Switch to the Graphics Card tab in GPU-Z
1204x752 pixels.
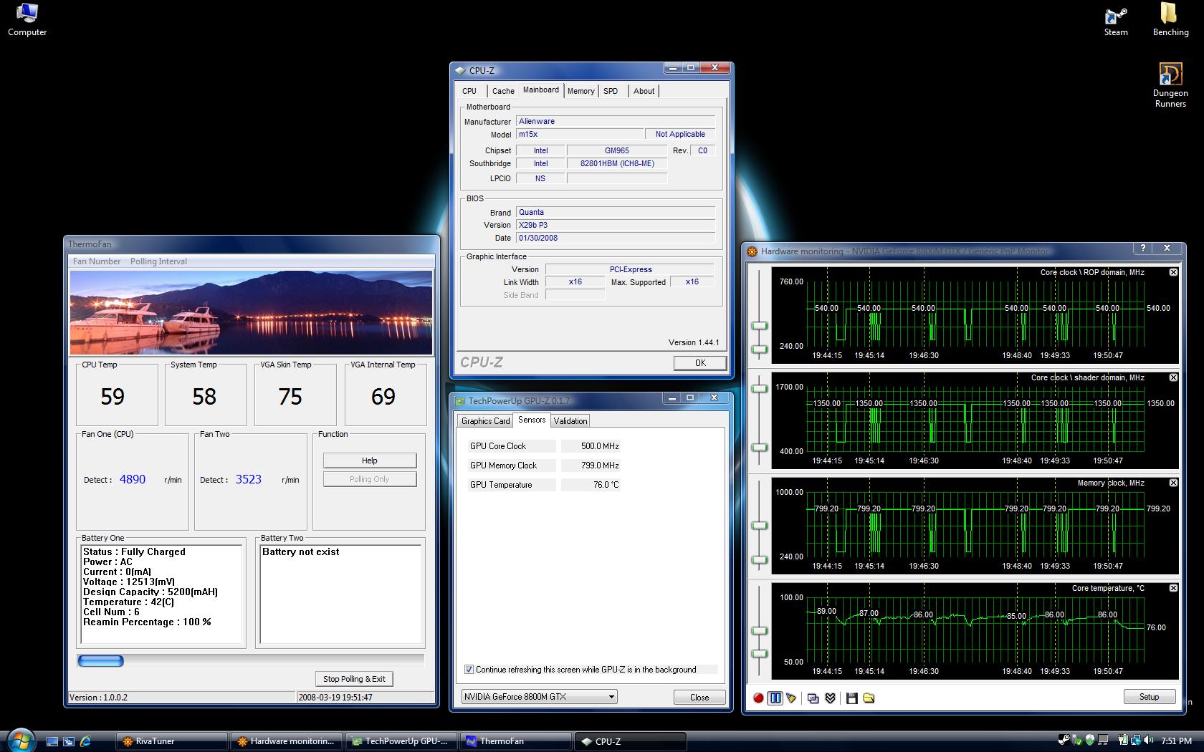[x=486, y=421]
